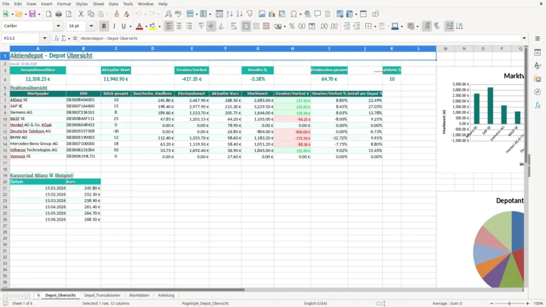The image size is (546, 307).
Task: Open Find and Replace magnifier icon
Action: coord(168,14)
